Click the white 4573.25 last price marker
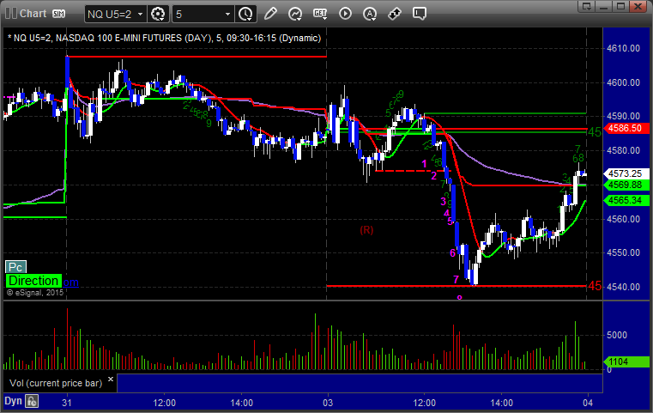The image size is (653, 413). click(627, 173)
